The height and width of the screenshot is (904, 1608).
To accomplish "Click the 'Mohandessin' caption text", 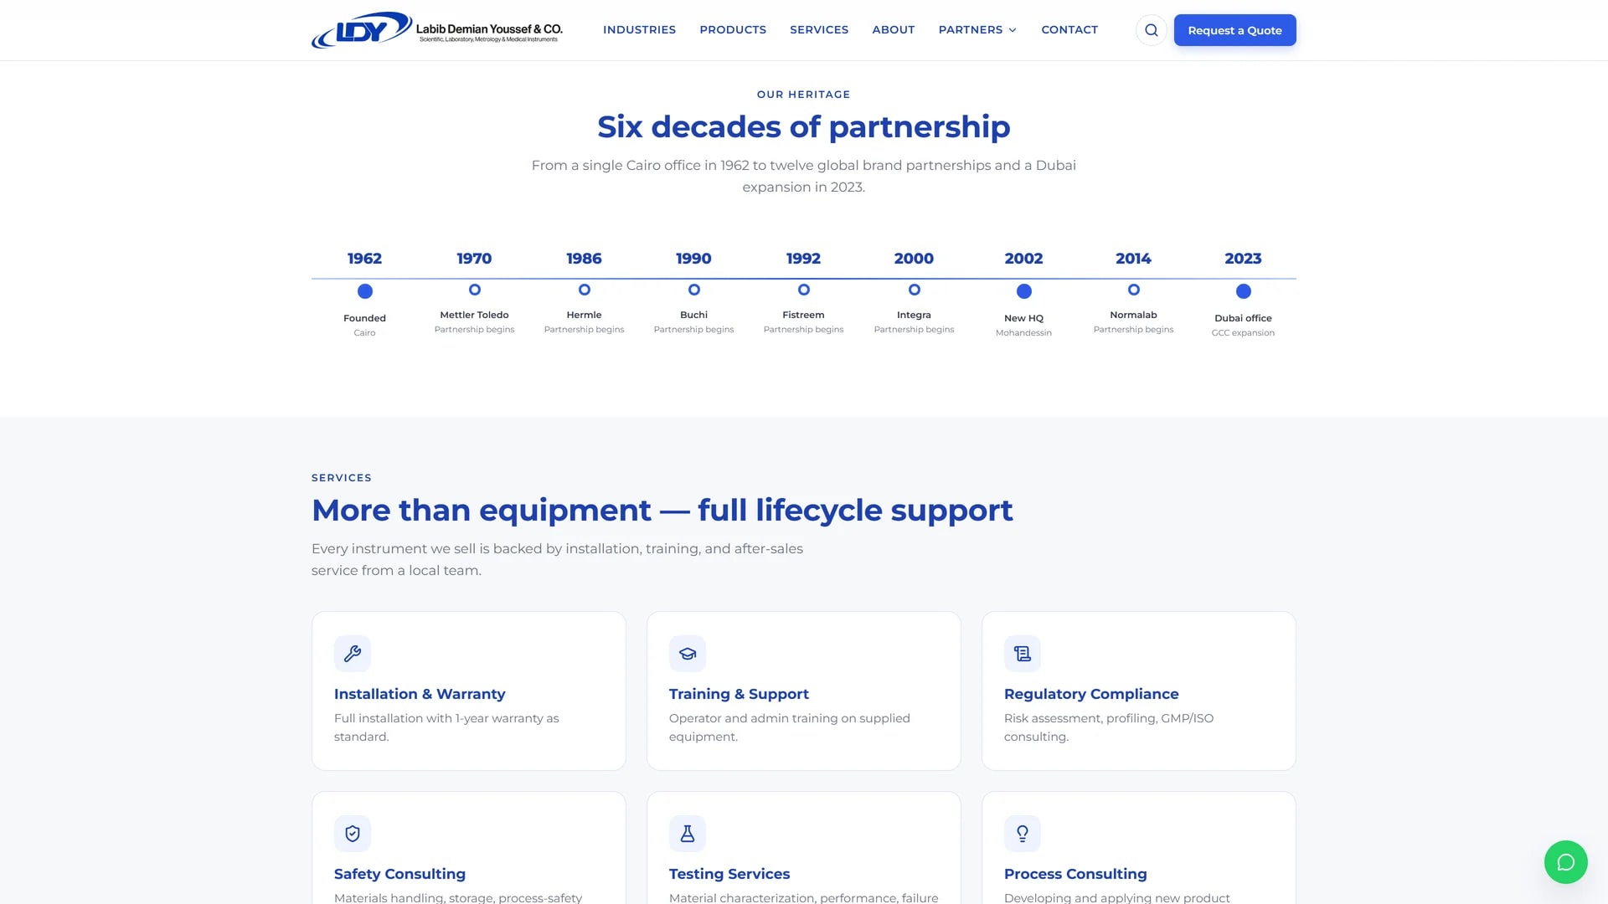I will click(x=1023, y=333).
